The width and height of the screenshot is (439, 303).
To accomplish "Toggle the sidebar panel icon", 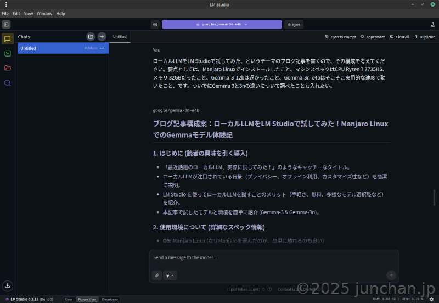I will tap(6, 24).
